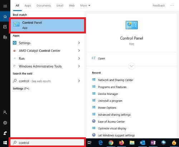Click the Task View taskbar button

(89, 143)
